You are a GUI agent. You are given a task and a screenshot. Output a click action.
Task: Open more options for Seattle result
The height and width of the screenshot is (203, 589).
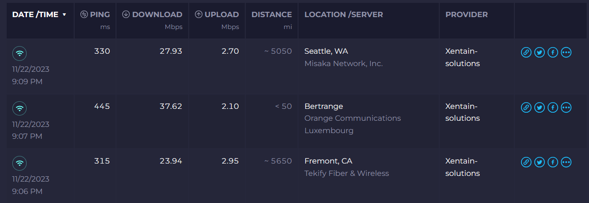point(566,53)
